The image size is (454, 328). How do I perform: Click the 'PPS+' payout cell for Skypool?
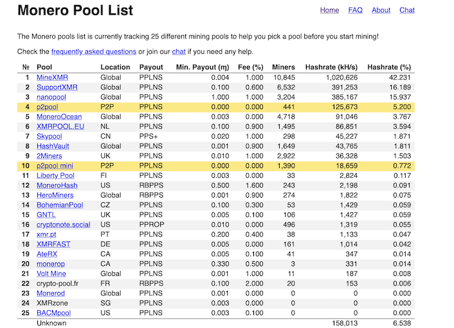point(149,137)
